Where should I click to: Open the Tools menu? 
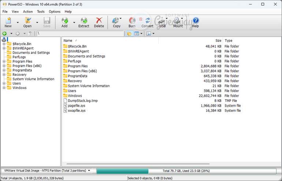41,11
